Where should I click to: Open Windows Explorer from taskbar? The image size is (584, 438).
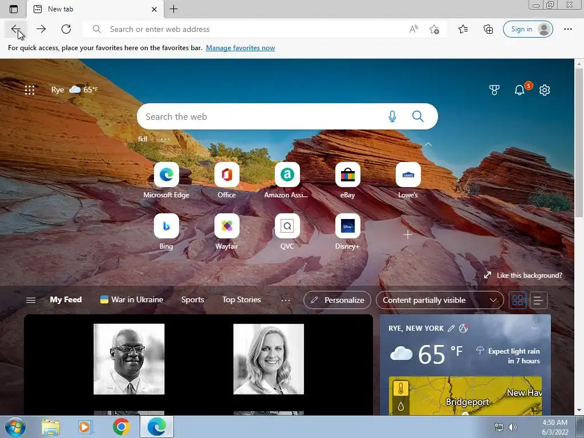(51, 427)
